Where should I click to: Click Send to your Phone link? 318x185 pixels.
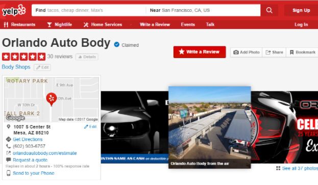tap(34, 173)
